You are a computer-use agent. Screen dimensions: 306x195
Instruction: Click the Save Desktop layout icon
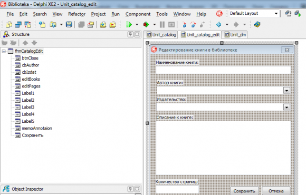[288, 14]
